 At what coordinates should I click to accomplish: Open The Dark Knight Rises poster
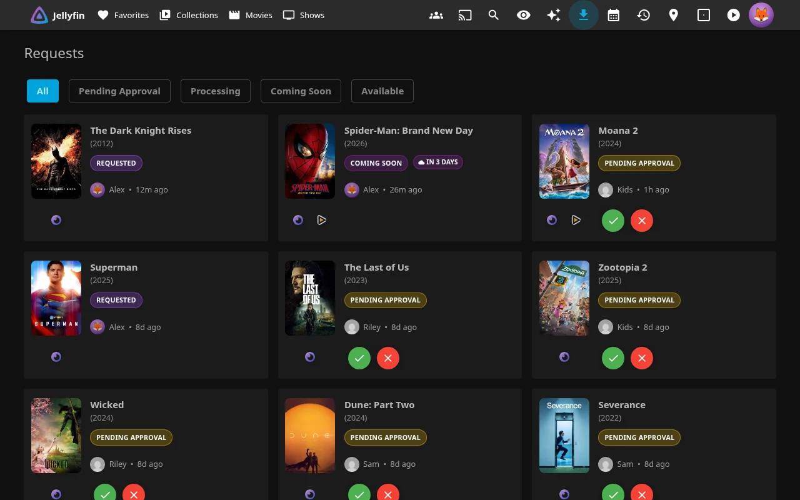pos(56,161)
